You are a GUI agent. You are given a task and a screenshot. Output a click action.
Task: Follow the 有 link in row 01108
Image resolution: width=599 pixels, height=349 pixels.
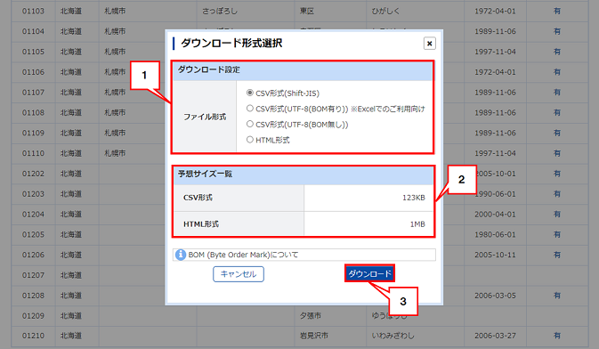coord(557,113)
